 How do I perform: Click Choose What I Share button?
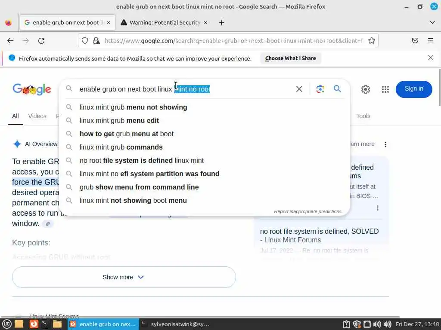click(290, 58)
